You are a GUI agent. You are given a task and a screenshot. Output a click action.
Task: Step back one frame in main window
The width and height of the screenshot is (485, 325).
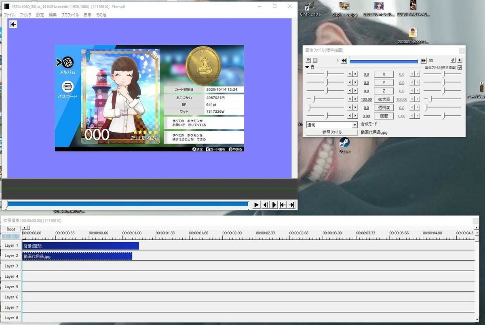click(265, 205)
